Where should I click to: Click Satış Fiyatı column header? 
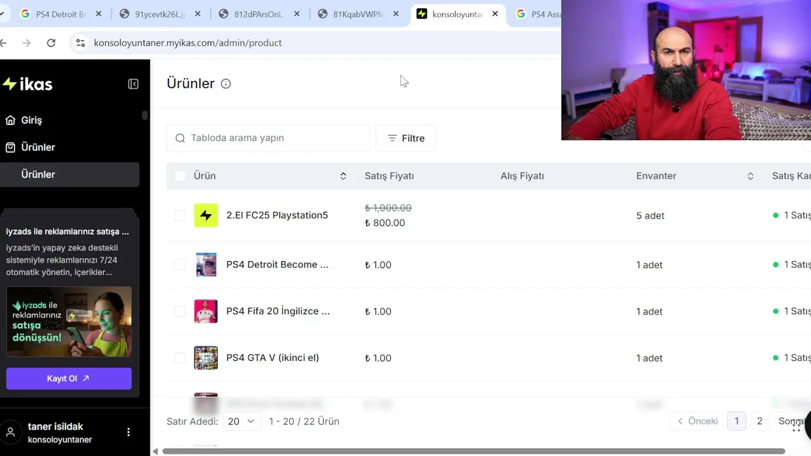coord(389,176)
